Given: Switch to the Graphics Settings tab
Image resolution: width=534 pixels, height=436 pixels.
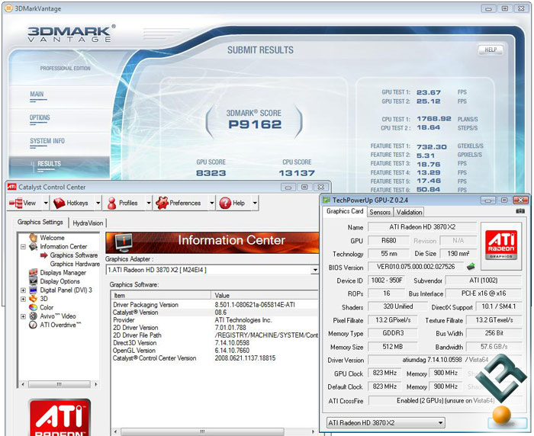Looking at the screenshot, I should (40, 223).
